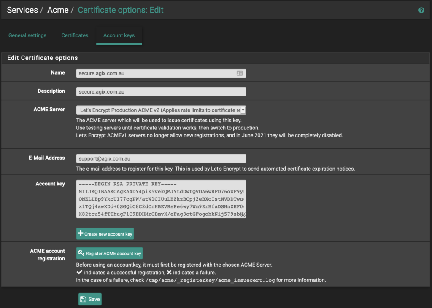This screenshot has width=432, height=308.
Task: Focus the Name input field
Action: (156, 73)
